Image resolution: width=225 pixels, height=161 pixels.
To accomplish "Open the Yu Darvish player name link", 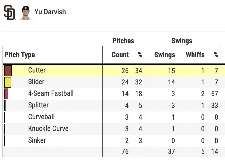I will 50,12.
